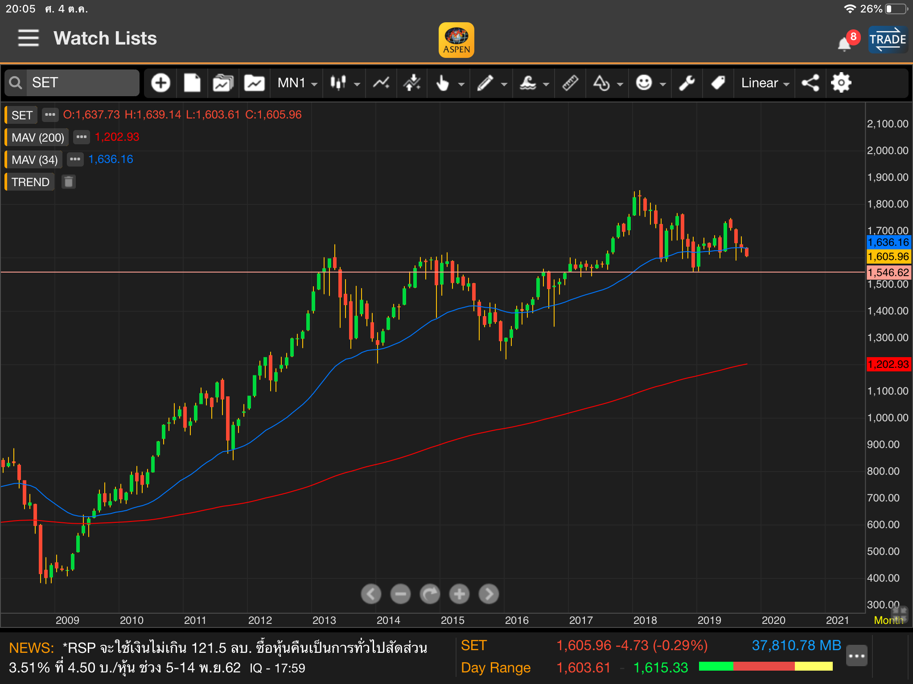Open MAV (34) indicator options
The image size is (913, 684).
(x=75, y=159)
